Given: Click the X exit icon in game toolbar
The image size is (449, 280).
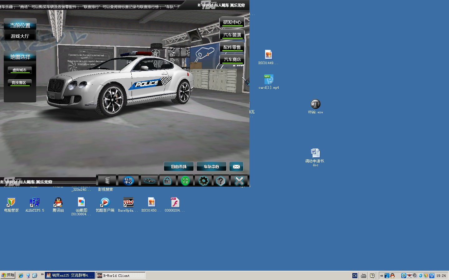Looking at the screenshot, I should [239, 180].
